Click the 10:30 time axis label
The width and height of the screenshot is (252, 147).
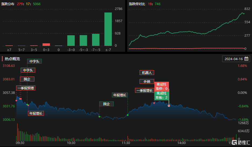pyautogui.click(x=71, y=143)
